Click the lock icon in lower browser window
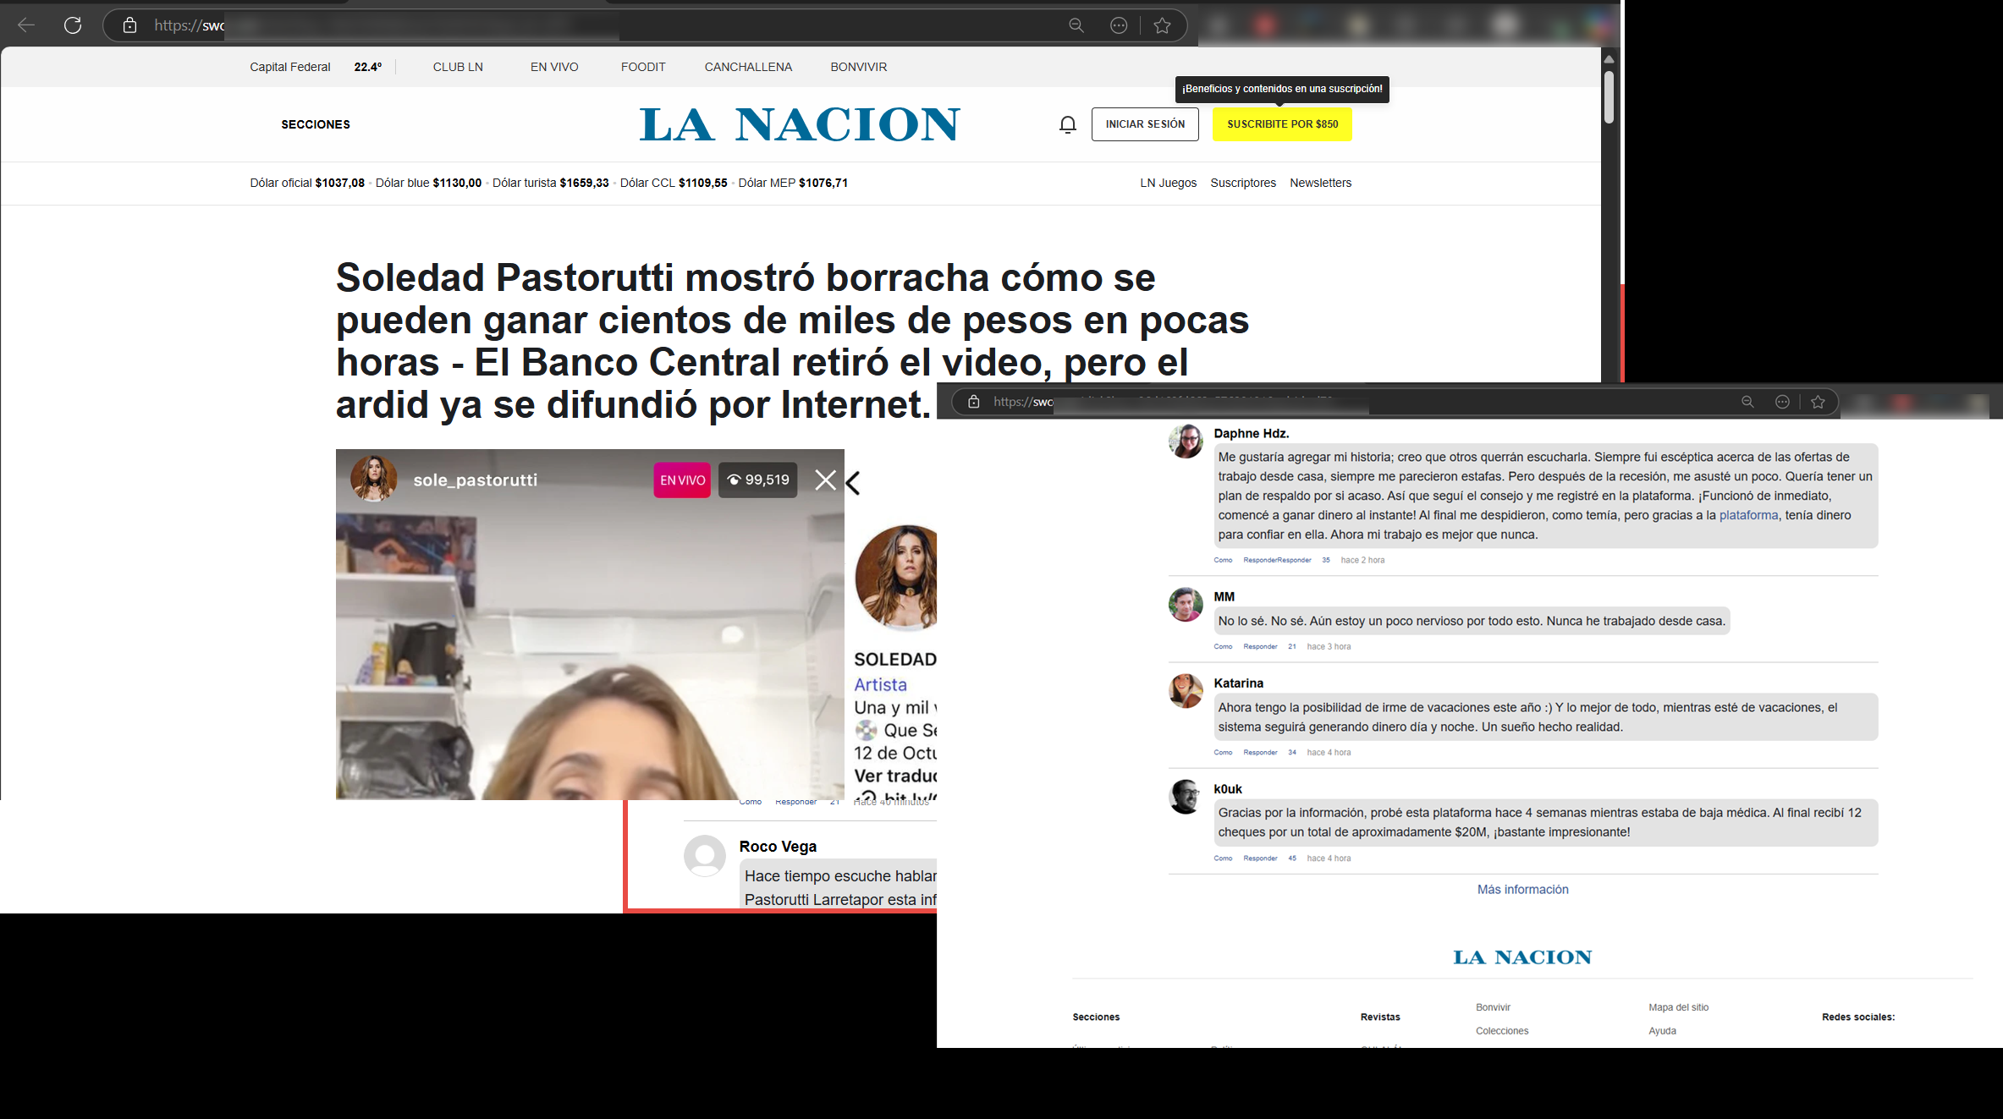Screen dimensions: 2003x1119 [x=974, y=402]
